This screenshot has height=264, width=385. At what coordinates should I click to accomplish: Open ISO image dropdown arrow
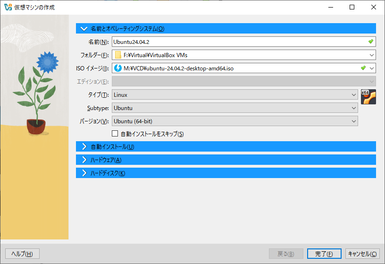pos(372,68)
